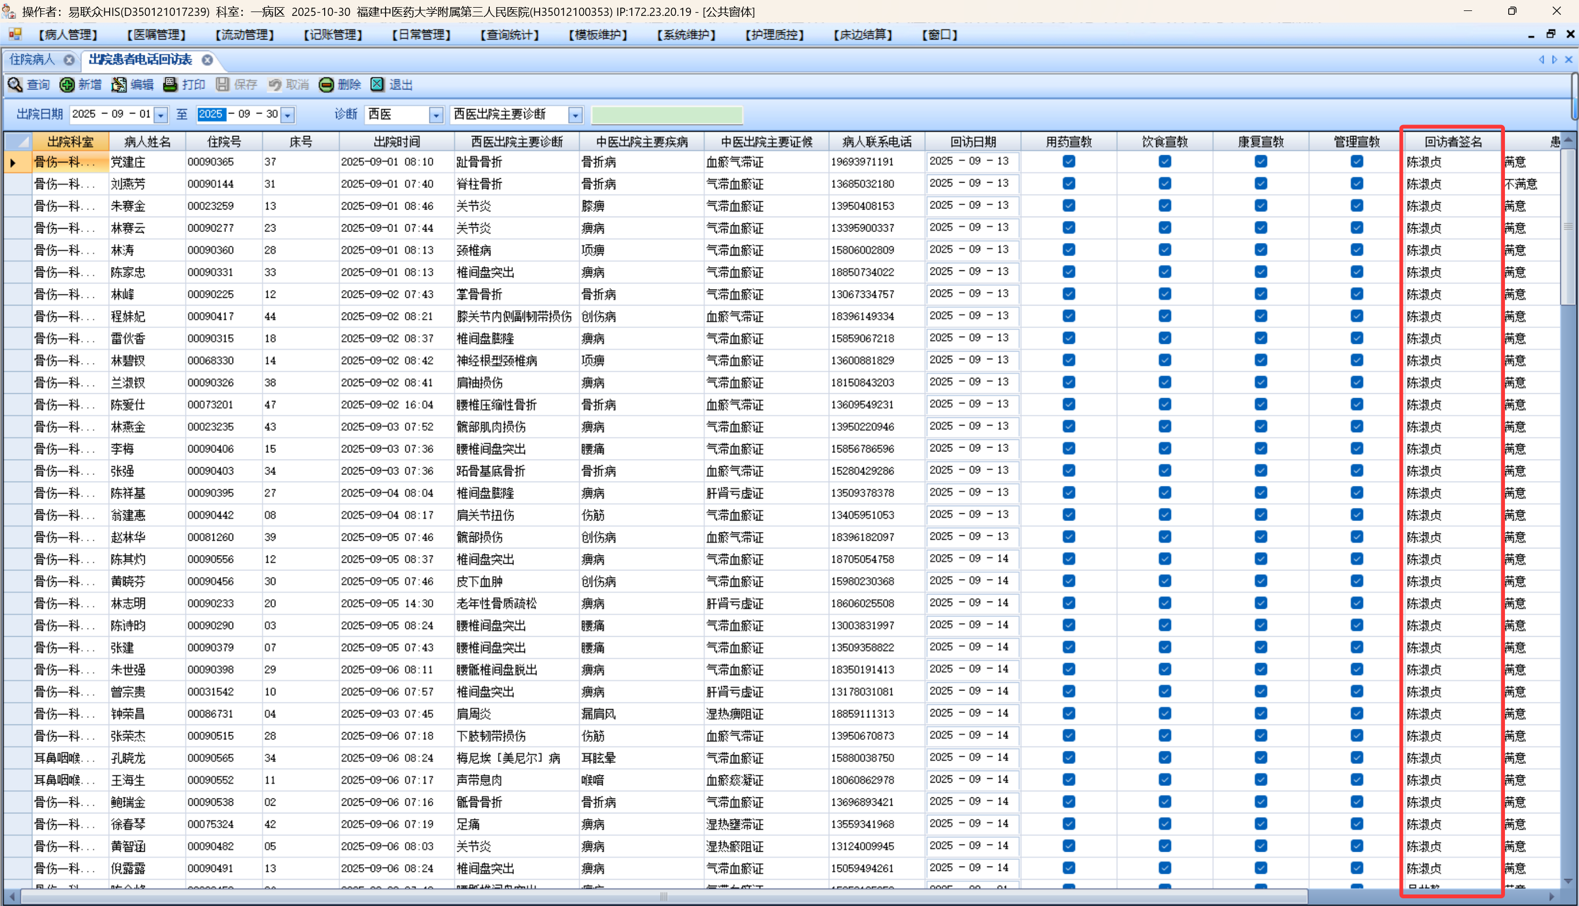Open the discharge start date dropdown
1579x906 pixels.
tap(161, 115)
